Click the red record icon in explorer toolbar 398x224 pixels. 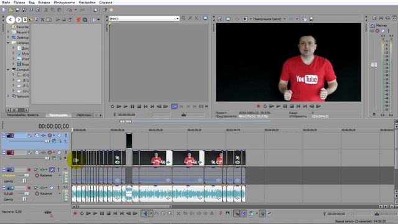(78, 19)
